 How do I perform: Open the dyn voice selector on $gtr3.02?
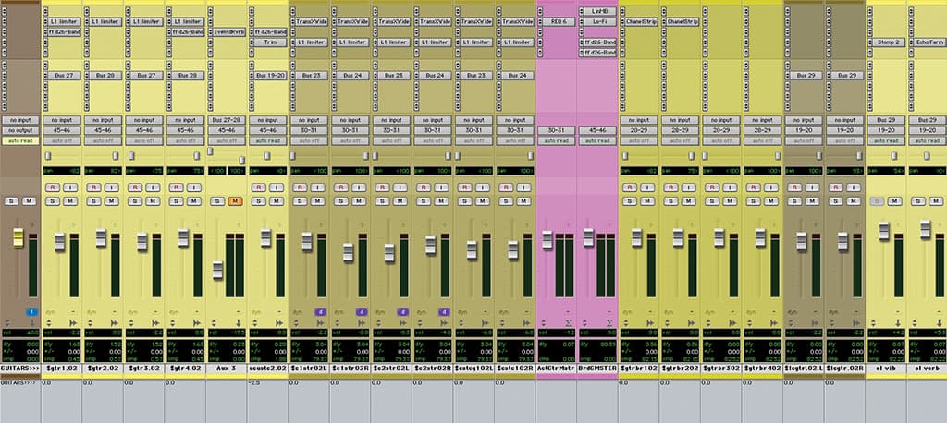133,312
